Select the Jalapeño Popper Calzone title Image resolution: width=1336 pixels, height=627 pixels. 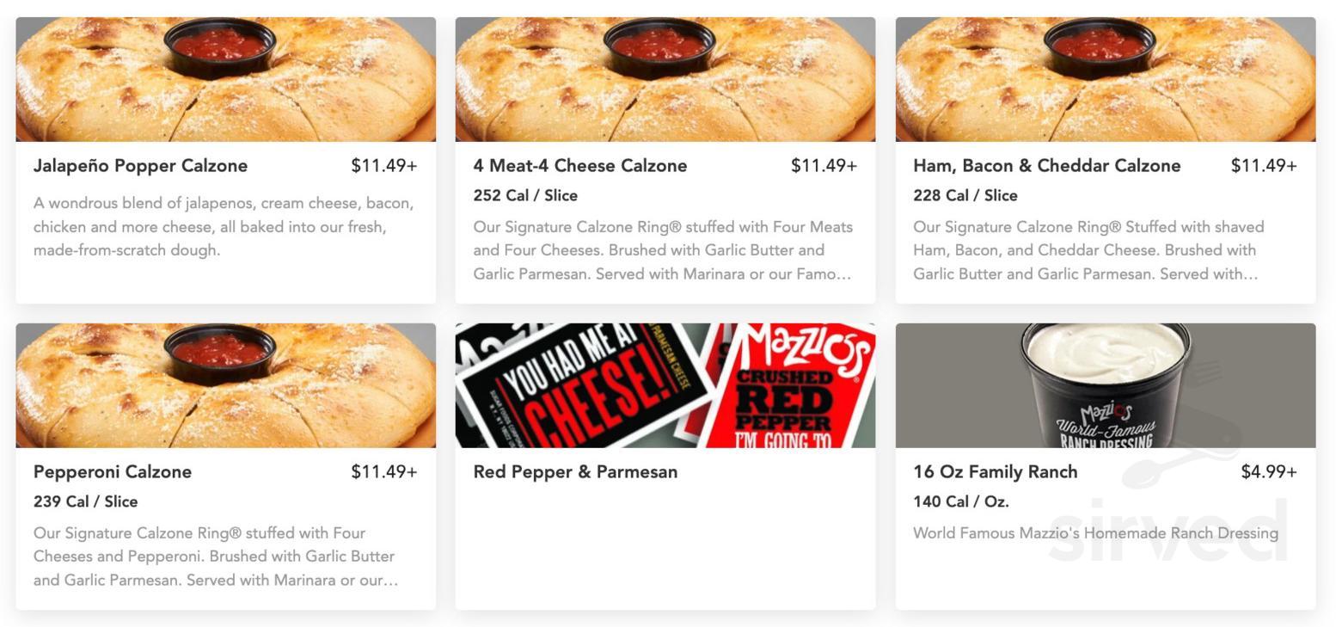pos(140,165)
